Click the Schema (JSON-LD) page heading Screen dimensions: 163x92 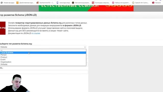pos(18,15)
